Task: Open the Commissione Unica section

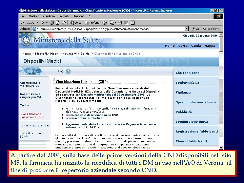Action: pyautogui.click(x=192, y=122)
